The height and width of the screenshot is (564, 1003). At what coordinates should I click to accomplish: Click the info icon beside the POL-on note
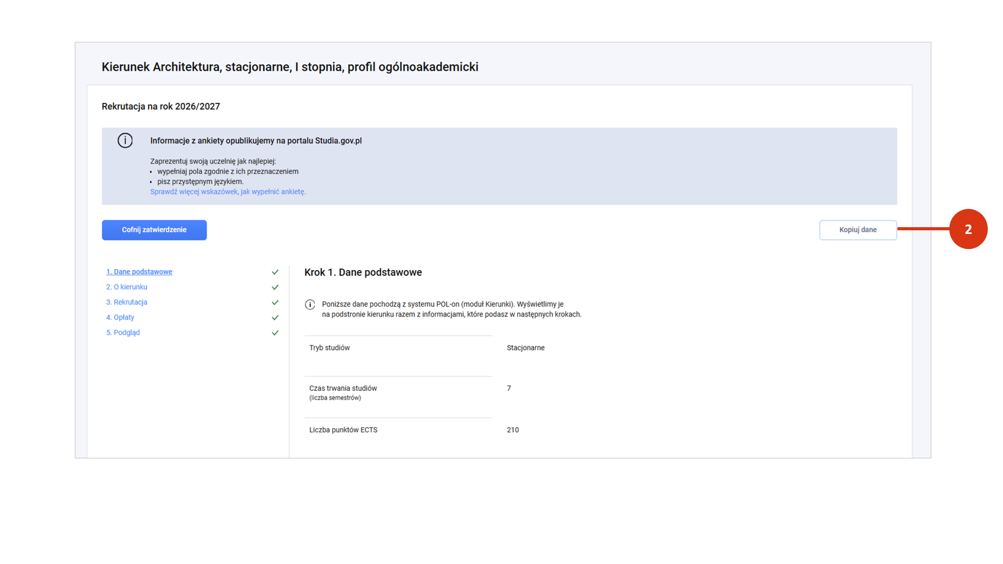coord(310,304)
